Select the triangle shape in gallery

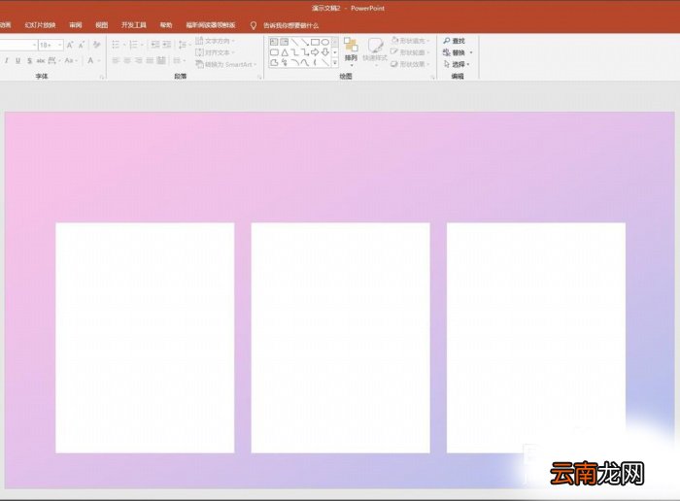(x=285, y=52)
